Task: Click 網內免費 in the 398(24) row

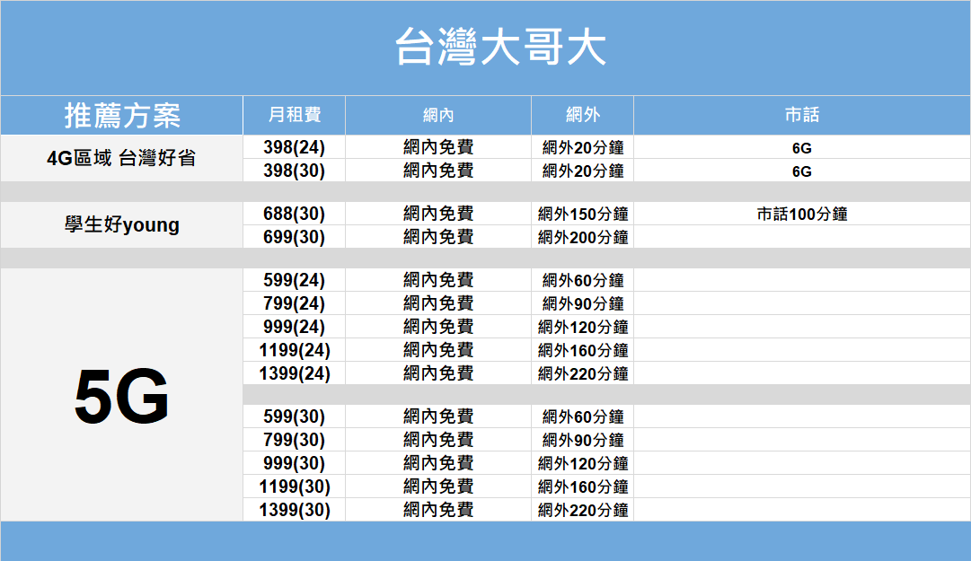Action: pyautogui.click(x=437, y=147)
